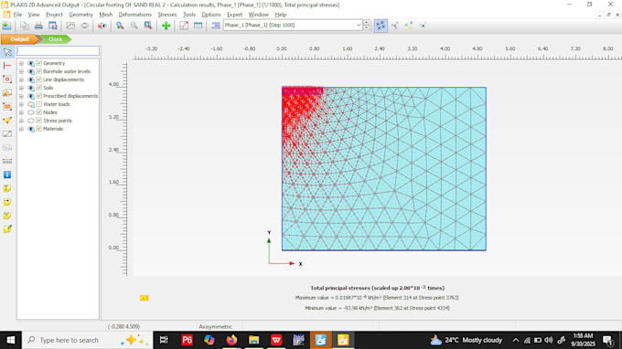Expand the Soils tree node
Viewport: 622px width, 349px height.
21,88
